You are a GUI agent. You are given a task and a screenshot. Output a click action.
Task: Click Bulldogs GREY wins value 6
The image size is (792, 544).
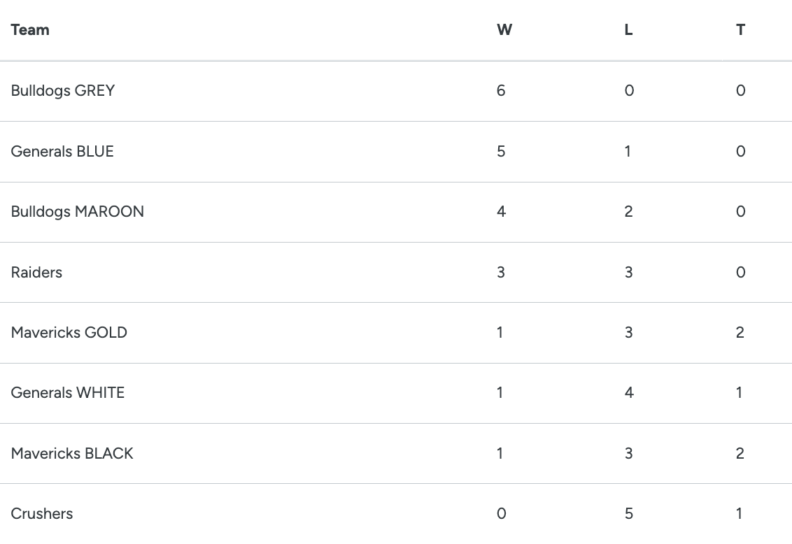tap(501, 91)
